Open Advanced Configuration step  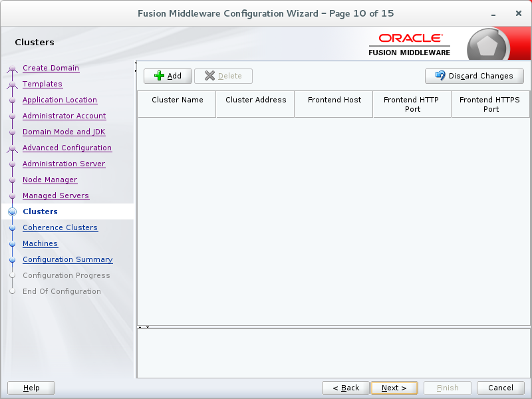pyautogui.click(x=67, y=148)
